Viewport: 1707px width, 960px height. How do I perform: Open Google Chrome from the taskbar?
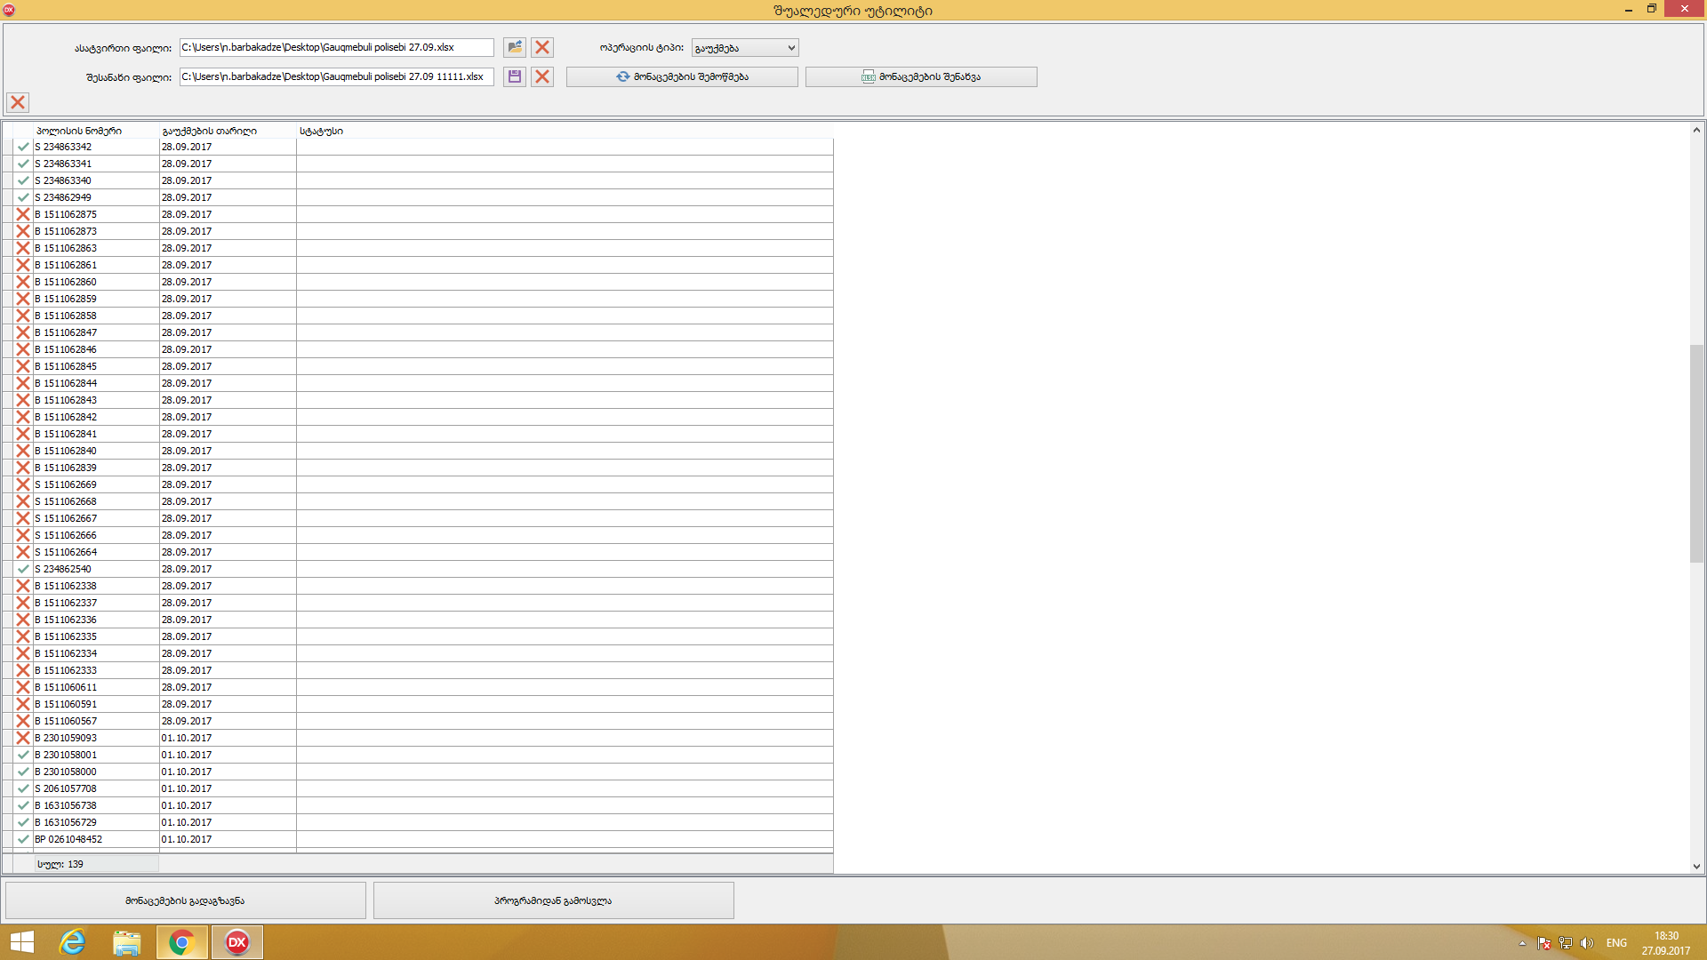pos(182,942)
